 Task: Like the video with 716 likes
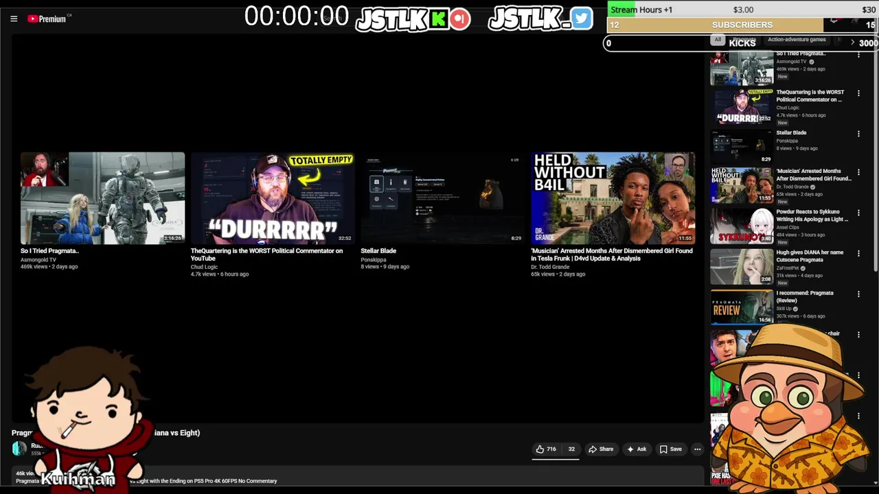coord(546,449)
